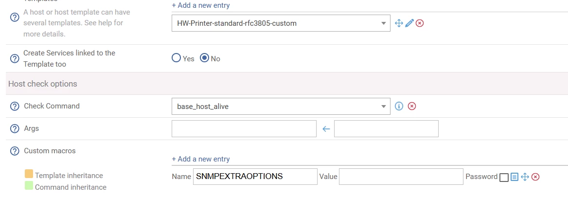Add a new template entry
The image size is (568, 198).
(x=201, y=5)
